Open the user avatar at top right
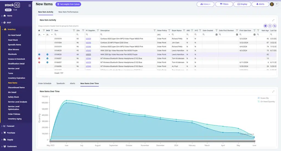 pos(272,4)
